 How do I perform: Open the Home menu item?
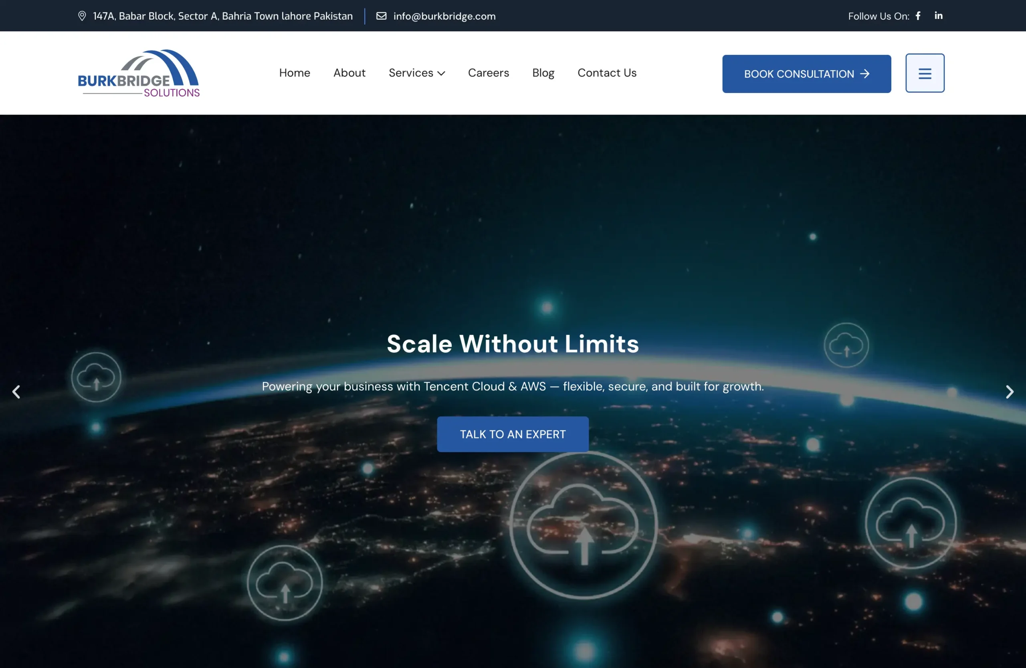tap(295, 73)
